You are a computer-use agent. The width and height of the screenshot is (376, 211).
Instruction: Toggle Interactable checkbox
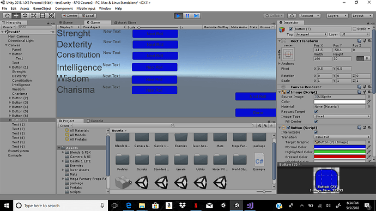tap(316, 132)
